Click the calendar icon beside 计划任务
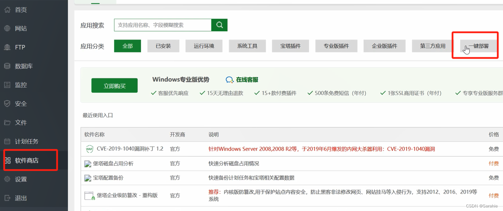This screenshot has height=211, width=503. pyautogui.click(x=7, y=141)
